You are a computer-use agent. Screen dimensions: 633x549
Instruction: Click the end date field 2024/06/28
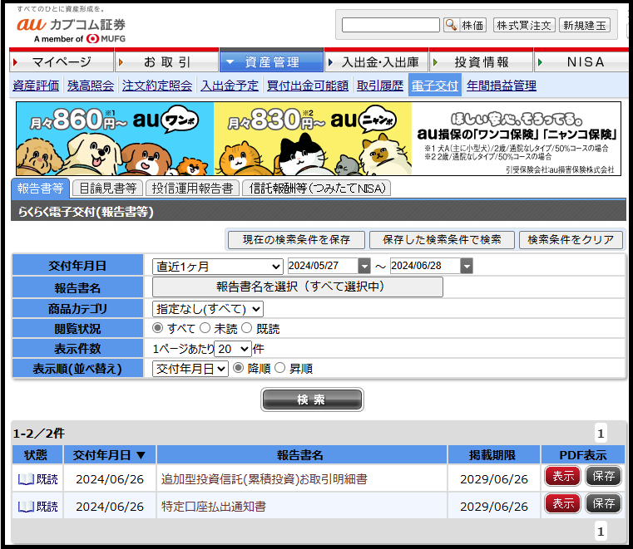point(425,266)
